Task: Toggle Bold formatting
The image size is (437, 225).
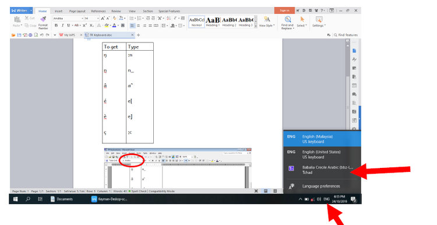Action: pyautogui.click(x=56, y=26)
